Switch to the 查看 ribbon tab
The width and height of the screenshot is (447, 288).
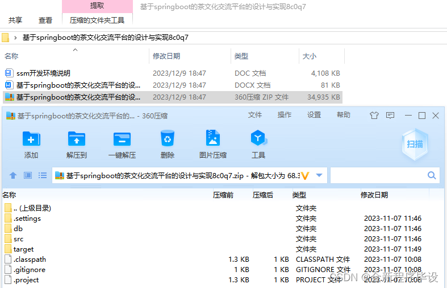(x=45, y=20)
